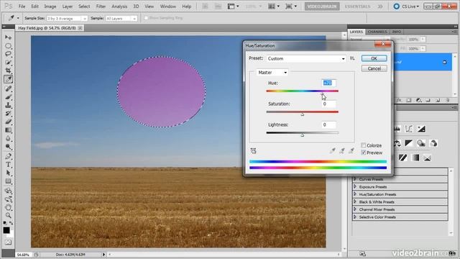
Task: Click Cancel in Hue/Saturation dialog
Action: [374, 68]
